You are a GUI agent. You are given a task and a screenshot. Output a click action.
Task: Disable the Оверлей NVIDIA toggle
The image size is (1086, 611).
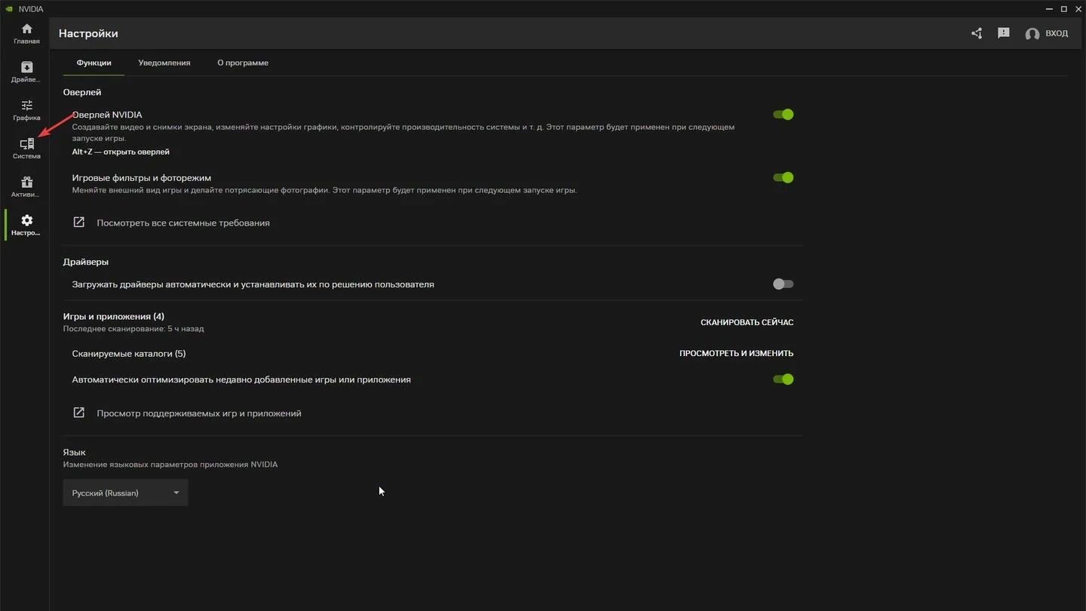[x=783, y=115]
